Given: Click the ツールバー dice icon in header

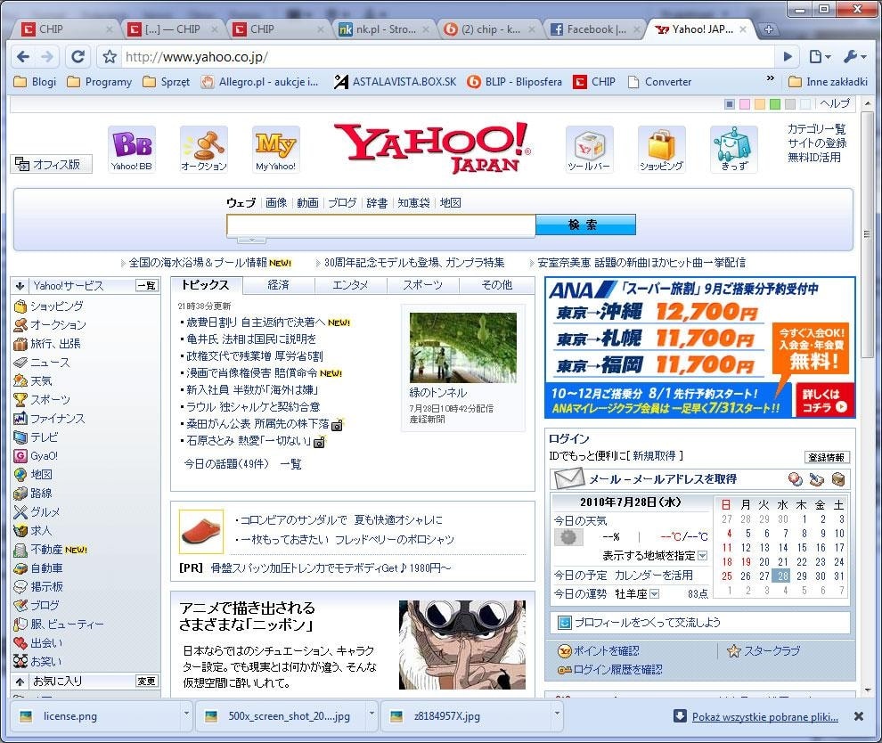Looking at the screenshot, I should [x=589, y=145].
